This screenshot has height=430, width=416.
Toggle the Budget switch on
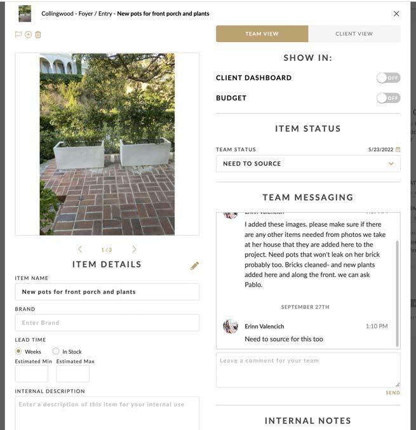tap(388, 98)
